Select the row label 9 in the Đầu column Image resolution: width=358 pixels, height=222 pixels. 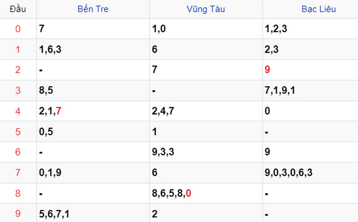[x=18, y=214]
